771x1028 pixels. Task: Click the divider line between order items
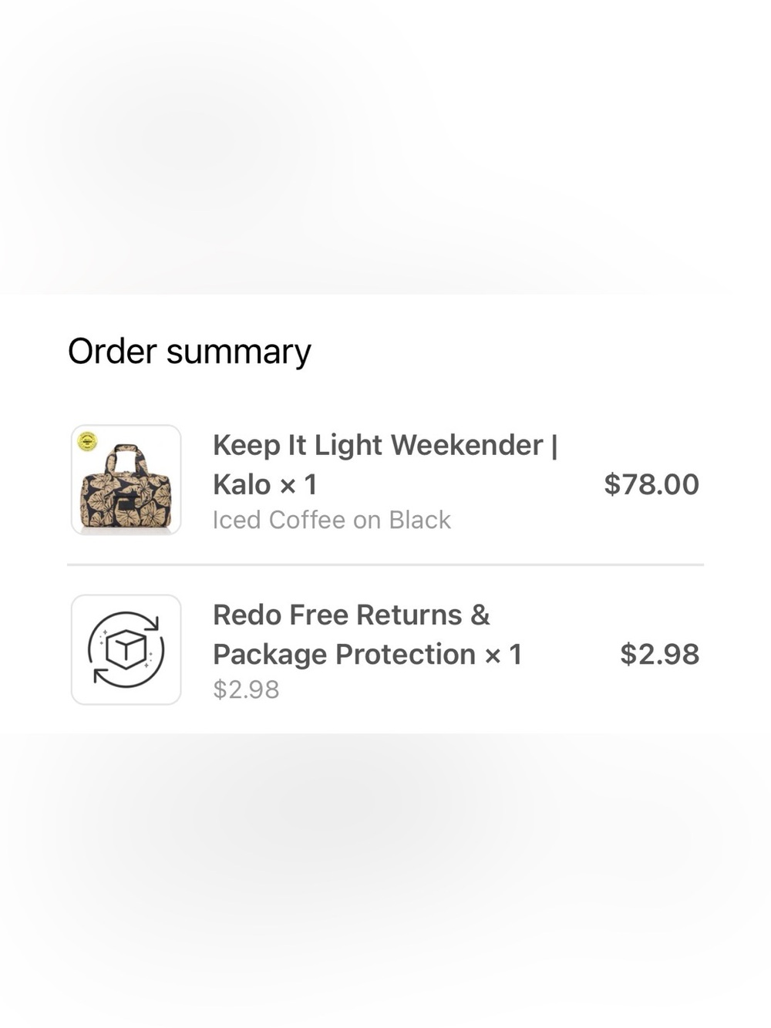[385, 565]
